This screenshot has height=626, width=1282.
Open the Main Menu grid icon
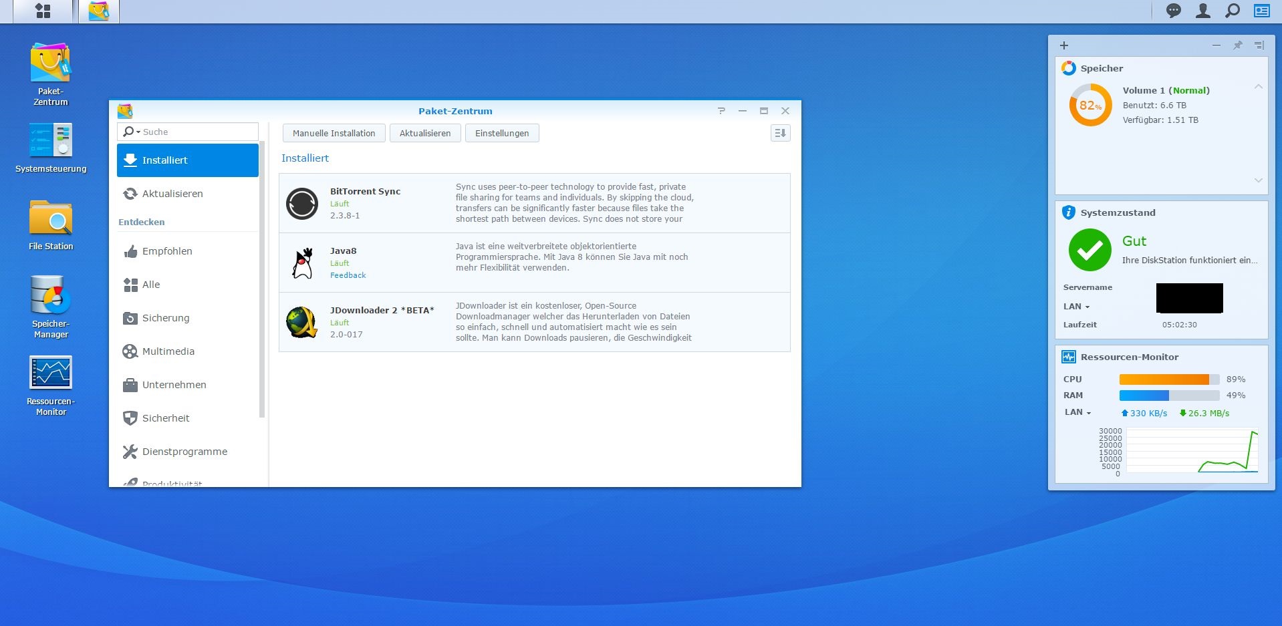[x=43, y=11]
